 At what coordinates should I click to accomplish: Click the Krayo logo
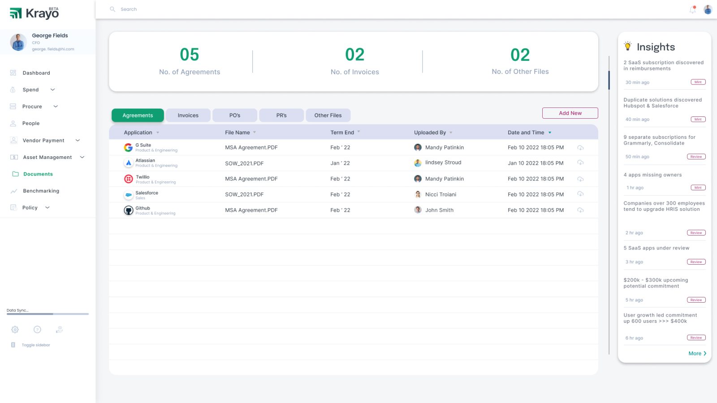[35, 13]
